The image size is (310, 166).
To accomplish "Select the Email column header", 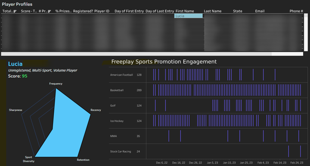I will pyautogui.click(x=260, y=11).
